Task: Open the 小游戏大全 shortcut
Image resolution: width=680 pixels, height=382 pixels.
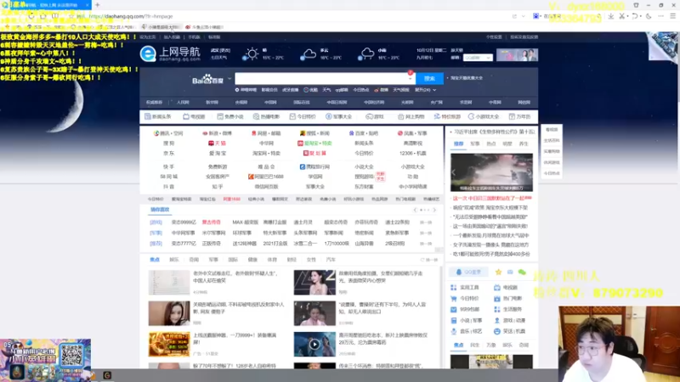Action: click(484, 116)
